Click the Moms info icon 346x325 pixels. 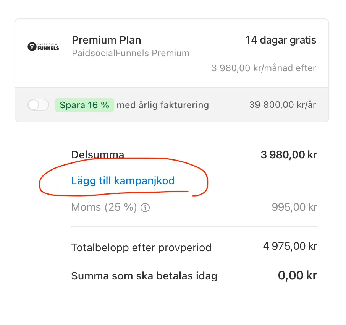(x=145, y=208)
